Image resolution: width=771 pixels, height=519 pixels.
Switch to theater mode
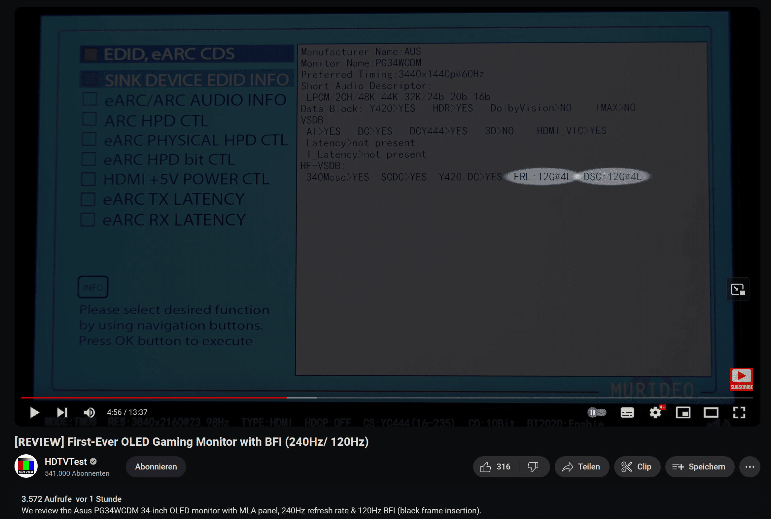tap(711, 413)
